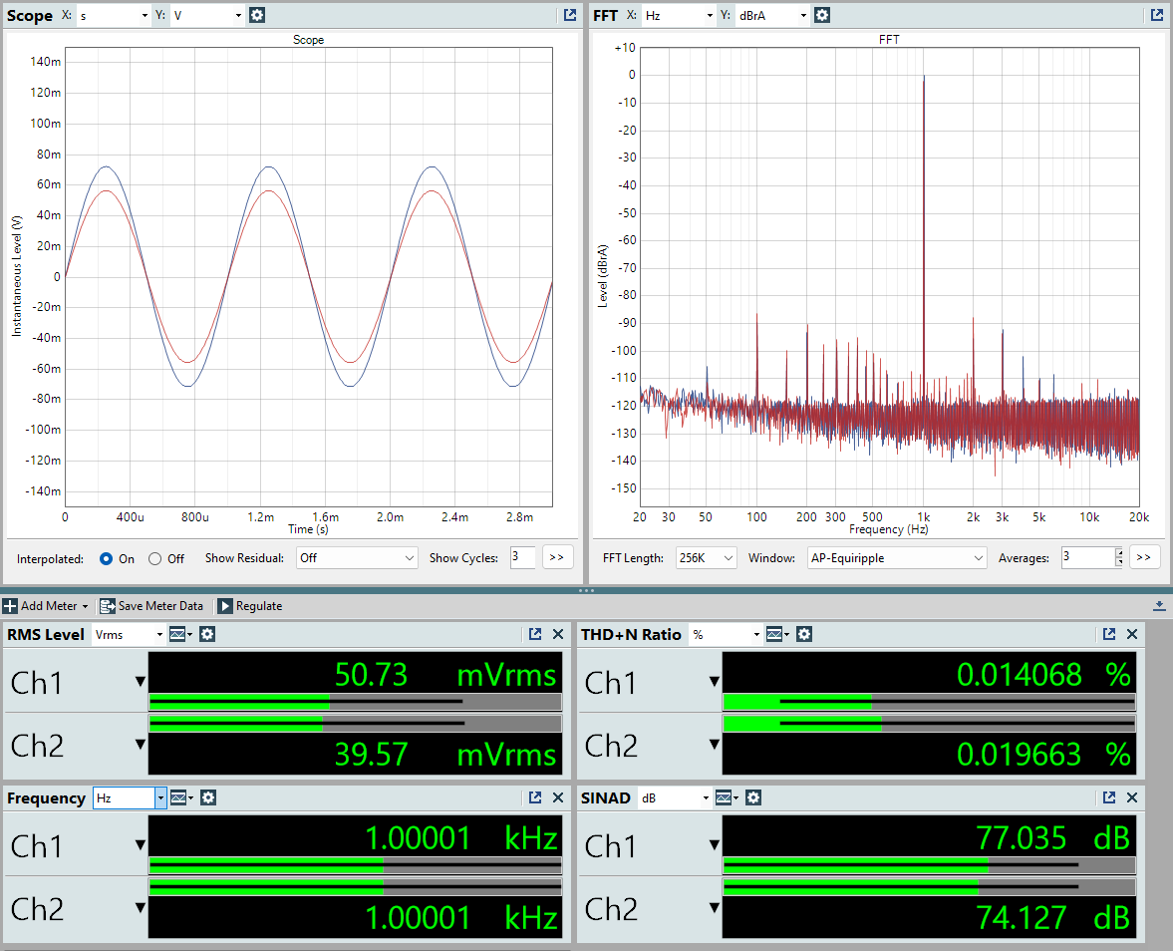Expand THD+N Ratio Ch1 channel arrow
This screenshot has width=1173, height=951.
(715, 682)
